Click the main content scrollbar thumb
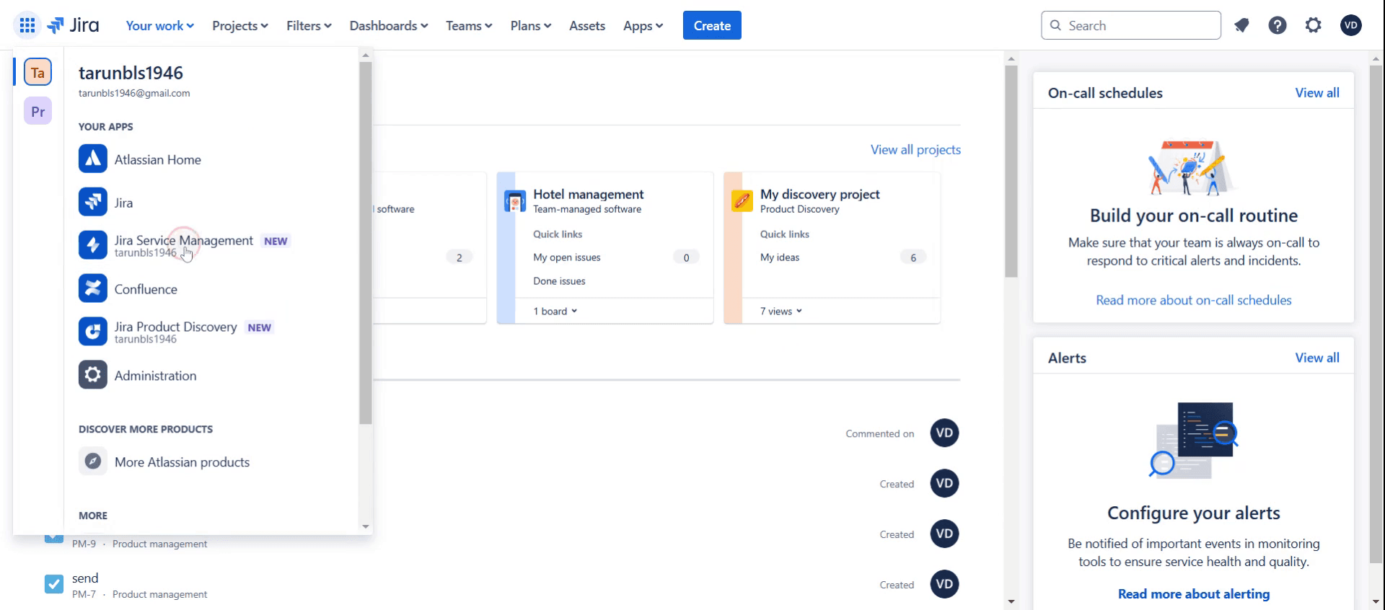The width and height of the screenshot is (1385, 610). coord(1011,171)
